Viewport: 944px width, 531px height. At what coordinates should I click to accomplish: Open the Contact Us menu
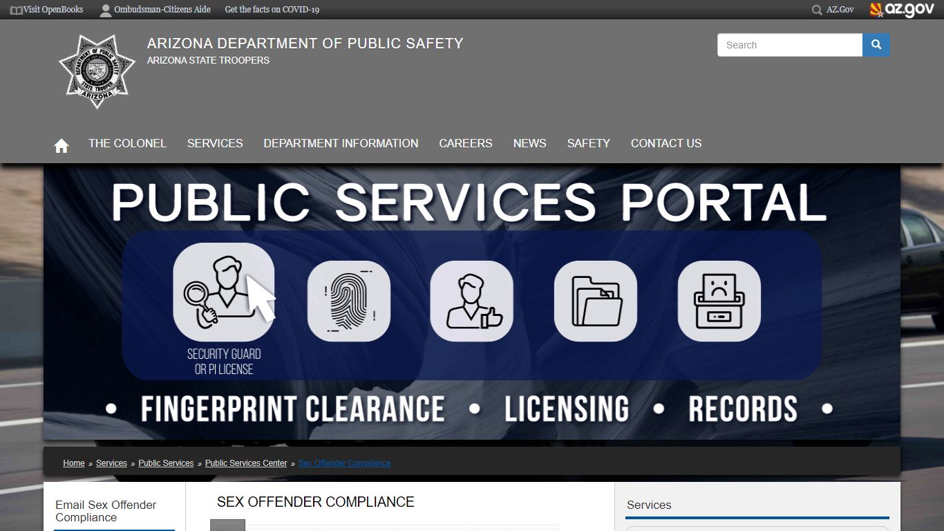point(666,143)
